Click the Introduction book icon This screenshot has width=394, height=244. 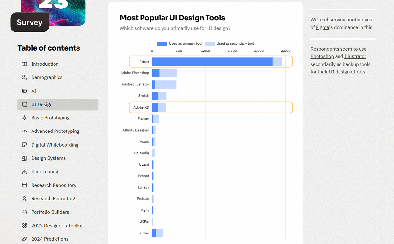[24, 64]
